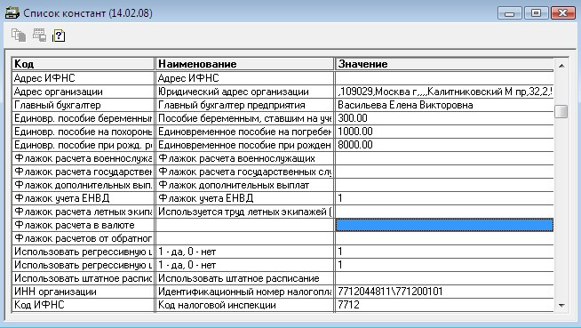Select name Код налоговой инспекции

(244, 305)
